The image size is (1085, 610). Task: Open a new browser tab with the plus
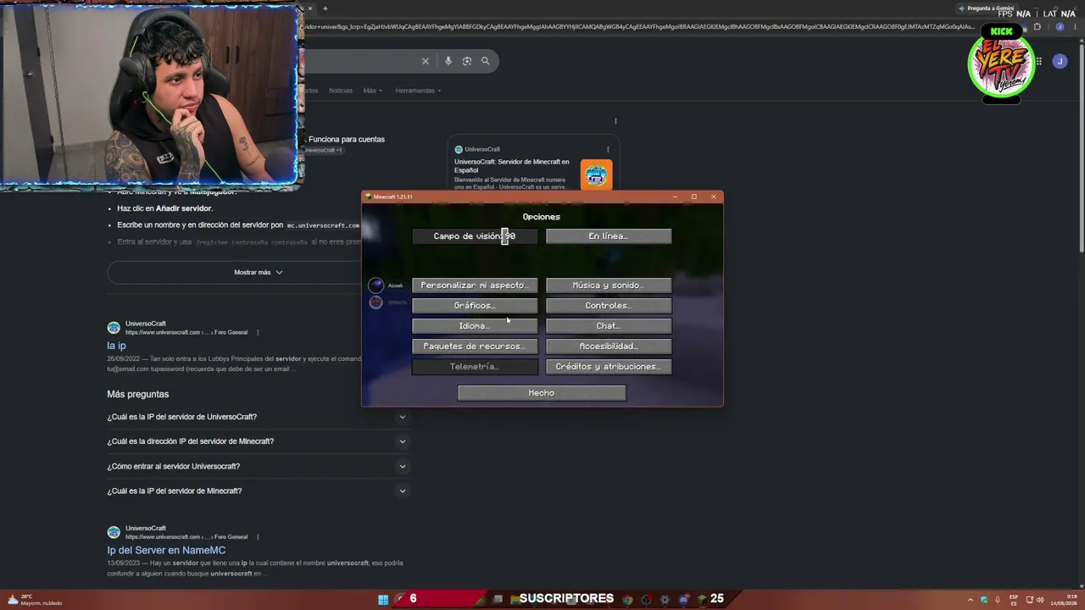(x=325, y=8)
